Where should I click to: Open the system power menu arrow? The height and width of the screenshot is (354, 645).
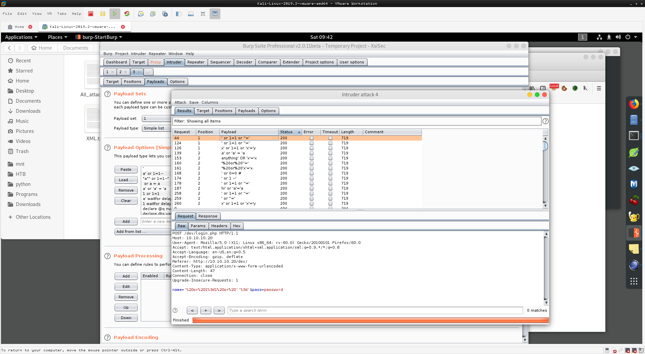[636, 37]
